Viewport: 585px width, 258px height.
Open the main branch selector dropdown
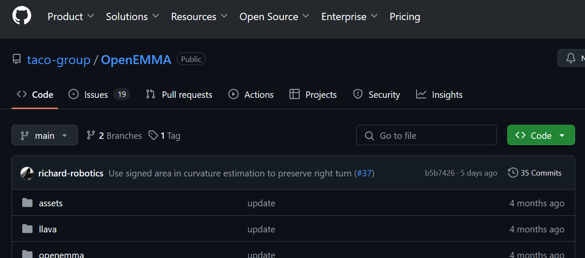click(x=44, y=135)
